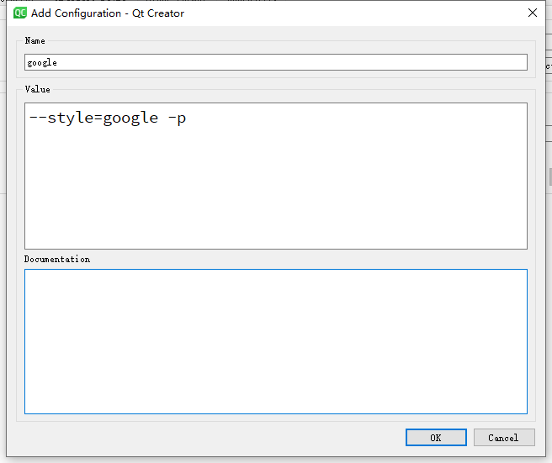Cancel adding the configuration

click(504, 437)
